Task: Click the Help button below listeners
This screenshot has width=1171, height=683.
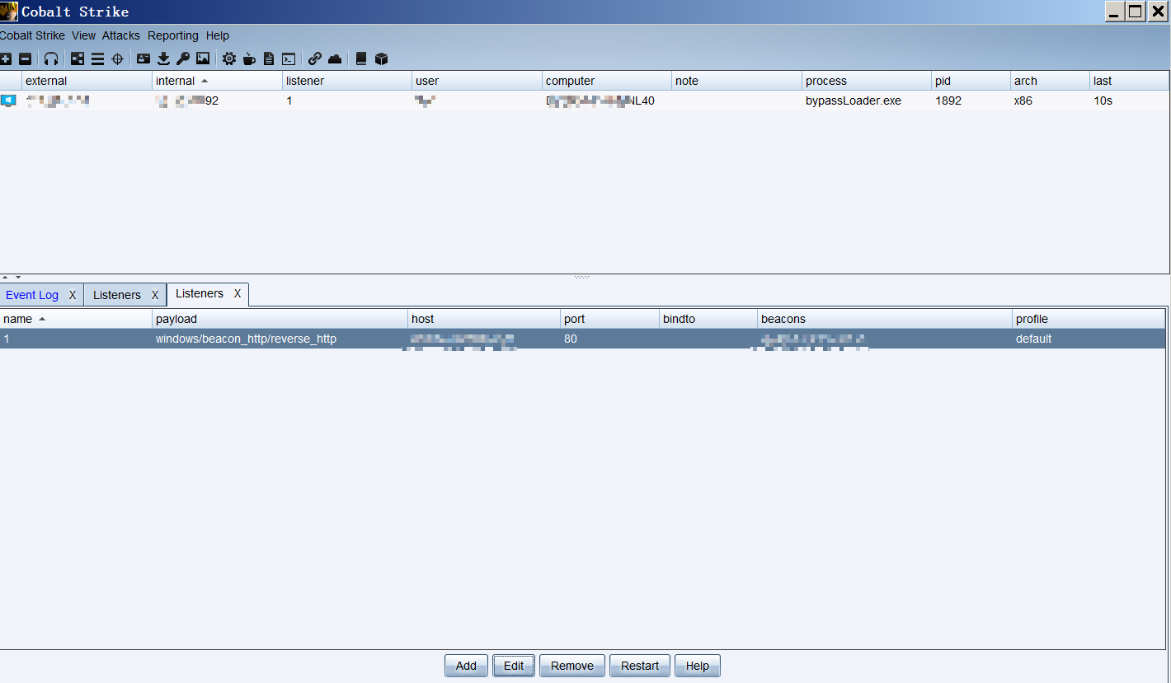Action: click(698, 666)
